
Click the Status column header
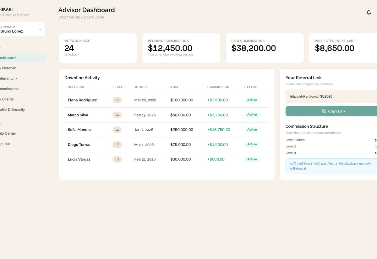pos(251,87)
